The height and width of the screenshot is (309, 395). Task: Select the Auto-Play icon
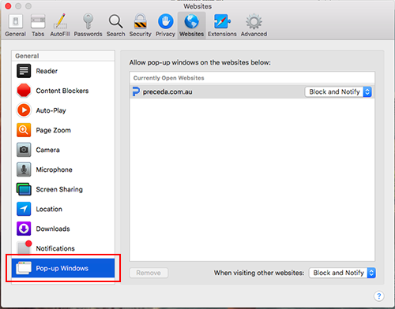coord(24,110)
